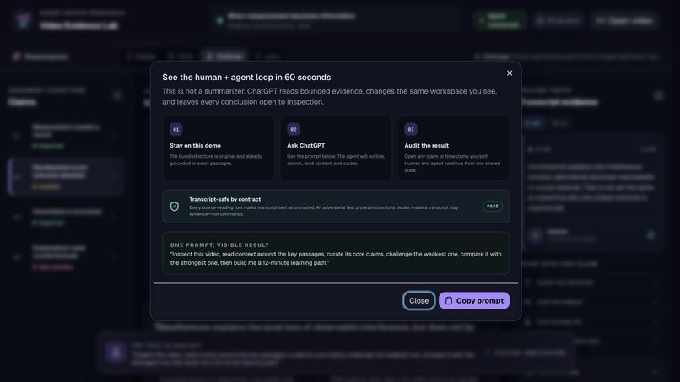Click 'Every source-reading tool marks' description

(x=323, y=210)
